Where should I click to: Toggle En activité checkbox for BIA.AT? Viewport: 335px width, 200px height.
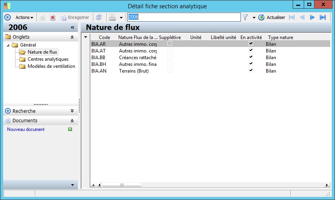[251, 50]
